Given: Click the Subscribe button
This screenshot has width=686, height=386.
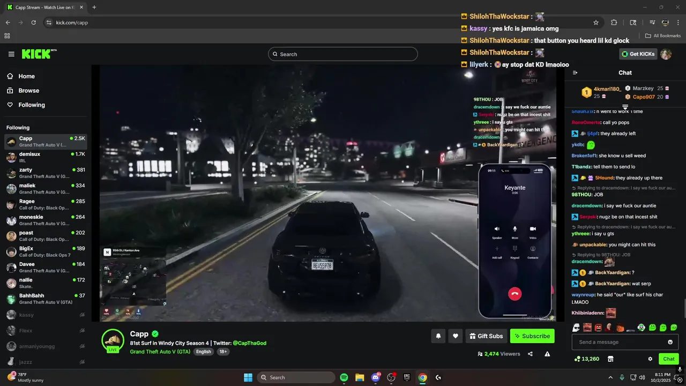Looking at the screenshot, I should click(532, 336).
